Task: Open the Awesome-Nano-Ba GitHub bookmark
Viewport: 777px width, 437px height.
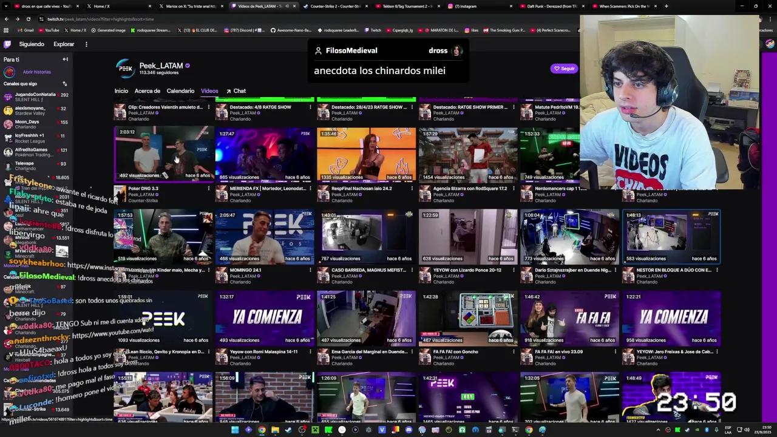Action: [290, 30]
